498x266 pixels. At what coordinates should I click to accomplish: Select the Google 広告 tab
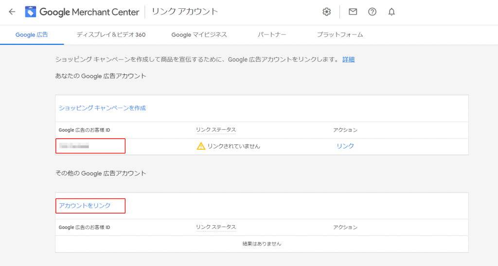point(32,35)
